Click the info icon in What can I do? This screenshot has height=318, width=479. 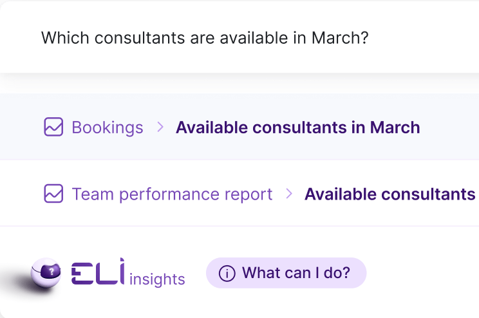coord(227,273)
